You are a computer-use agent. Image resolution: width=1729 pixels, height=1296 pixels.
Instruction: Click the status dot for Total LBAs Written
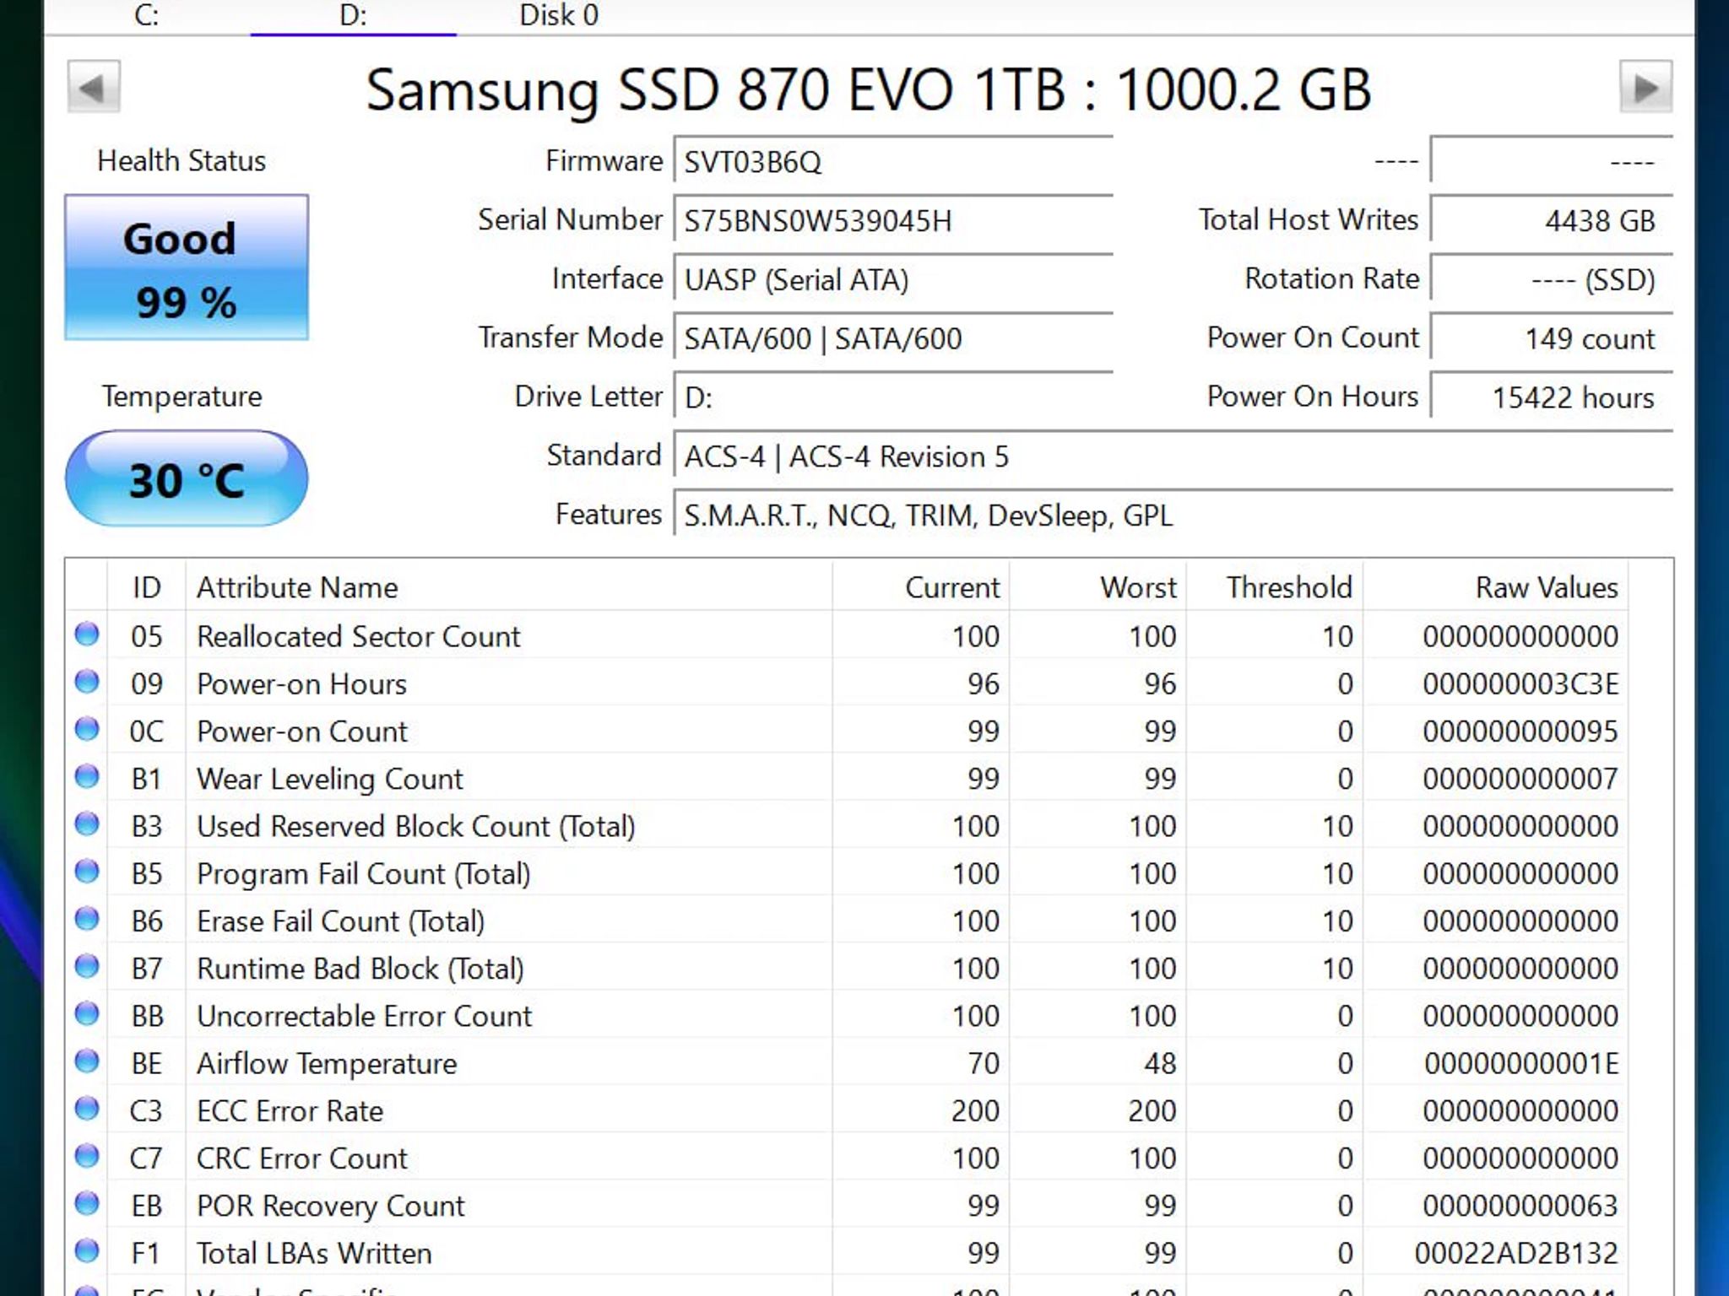87,1250
